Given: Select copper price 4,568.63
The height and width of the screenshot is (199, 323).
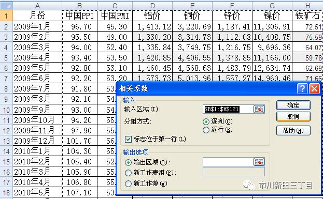Looking at the screenshot, I should (x=192, y=68).
